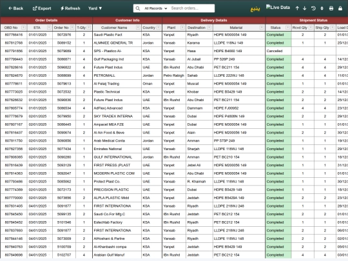This screenshot has height=261, width=348.
Task: Select the Cancelled status cell
Action: (278, 51)
